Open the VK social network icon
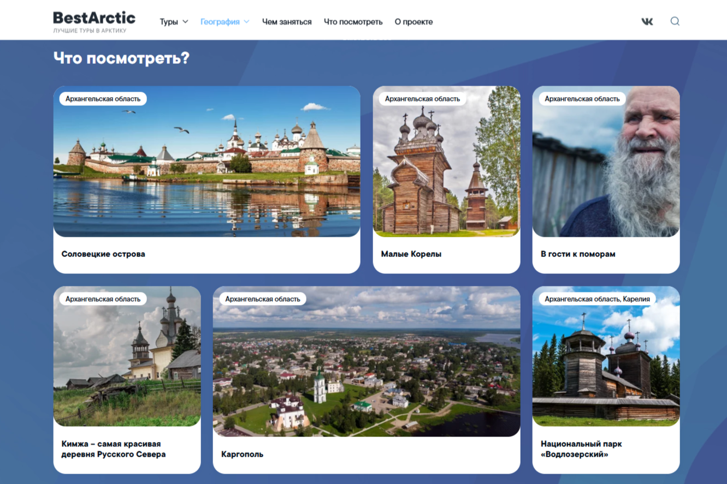 [647, 22]
